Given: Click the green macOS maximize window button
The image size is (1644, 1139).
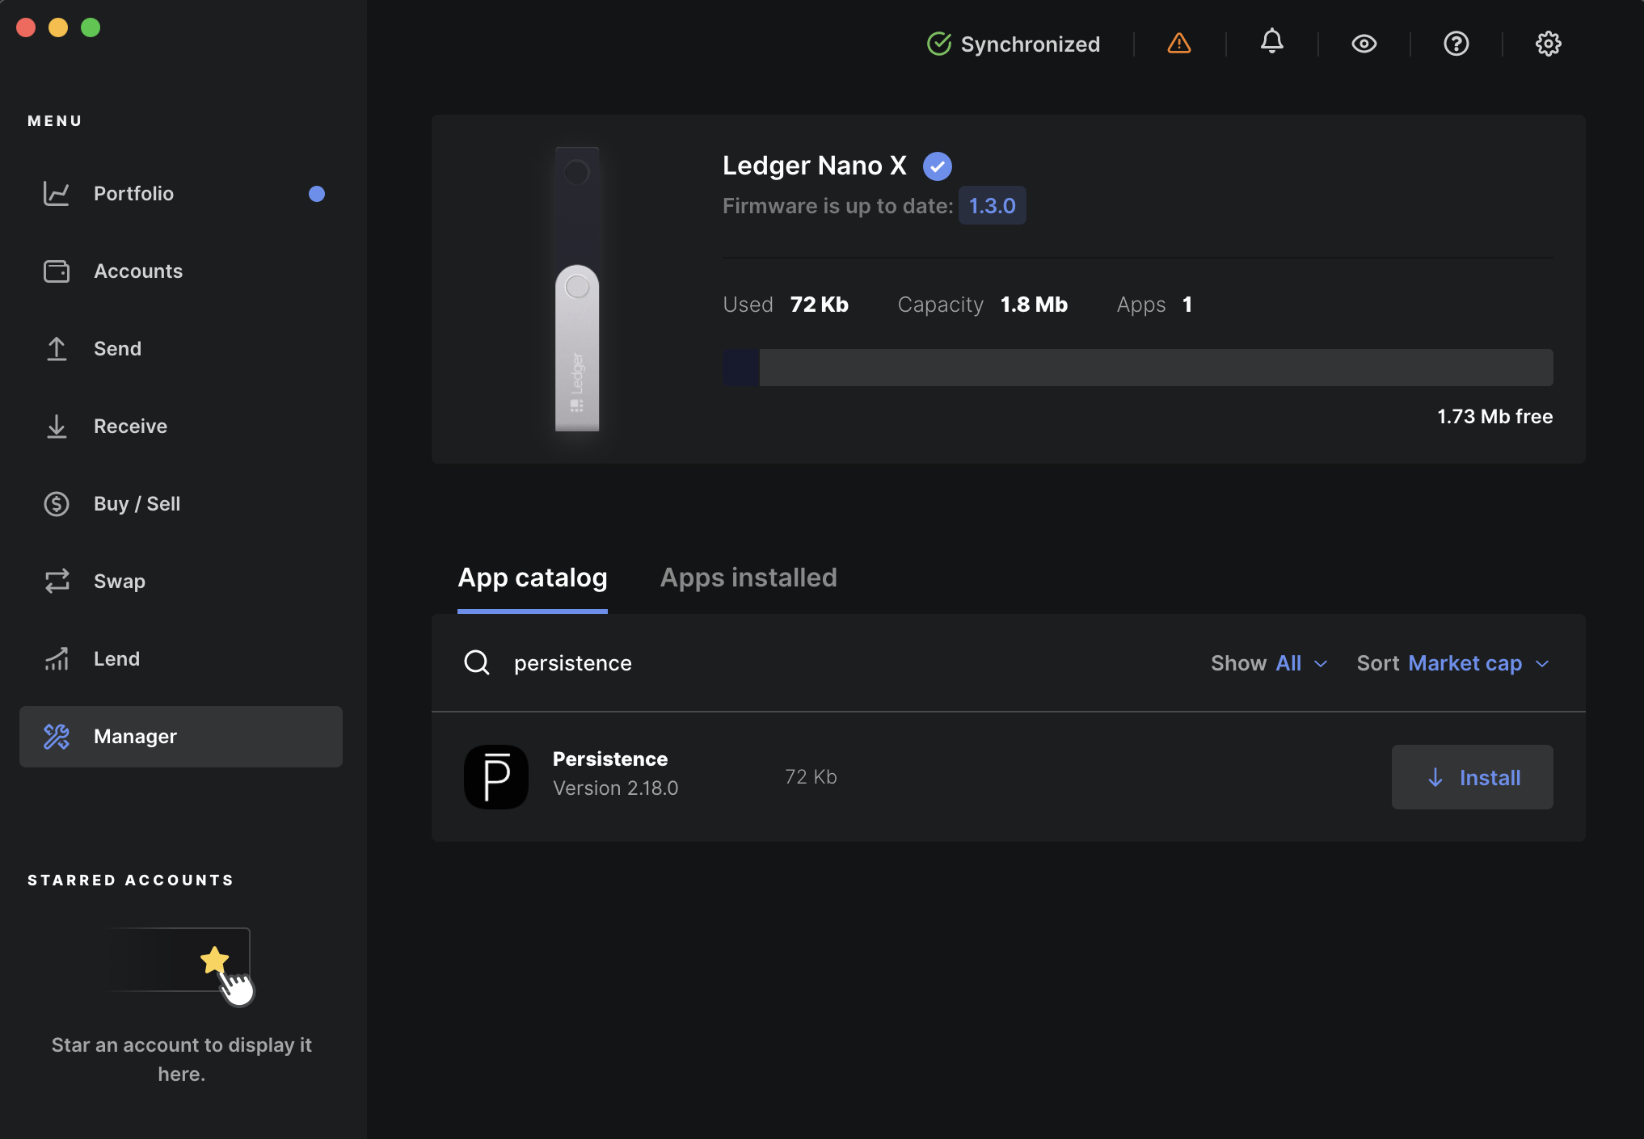Looking at the screenshot, I should click(91, 27).
